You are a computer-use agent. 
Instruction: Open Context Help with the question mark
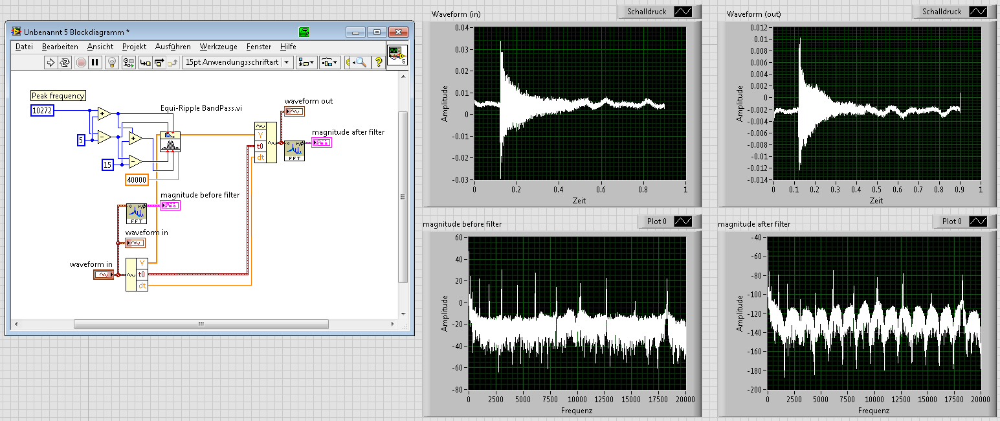coord(379,62)
